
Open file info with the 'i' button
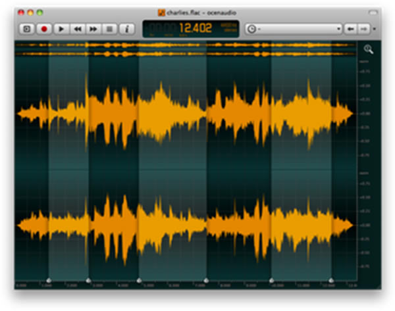coord(126,29)
